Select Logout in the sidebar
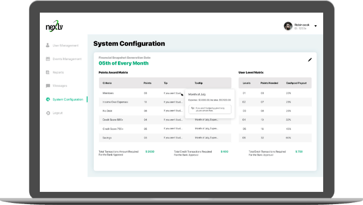The image size is (363, 205). pos(57,113)
